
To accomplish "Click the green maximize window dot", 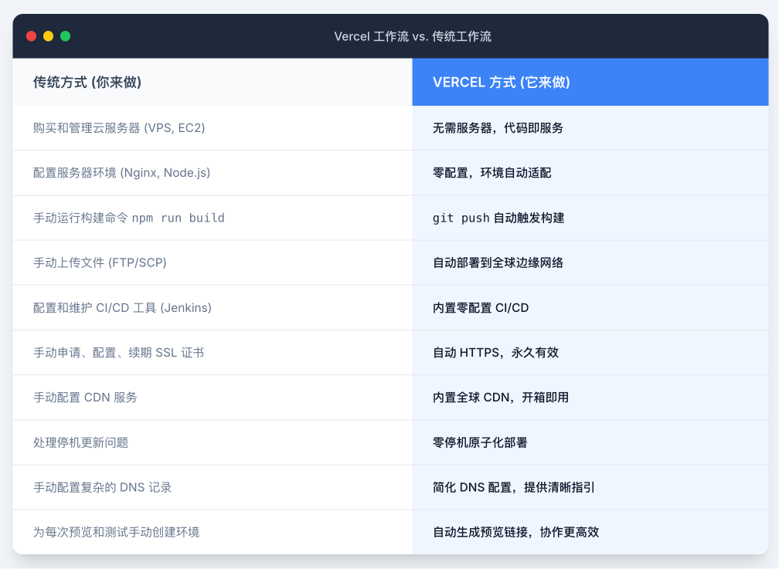I will [66, 36].
